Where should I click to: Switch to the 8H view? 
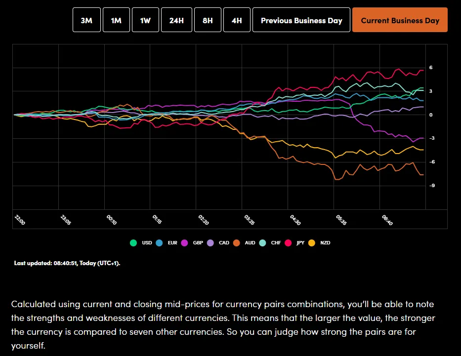pyautogui.click(x=208, y=20)
